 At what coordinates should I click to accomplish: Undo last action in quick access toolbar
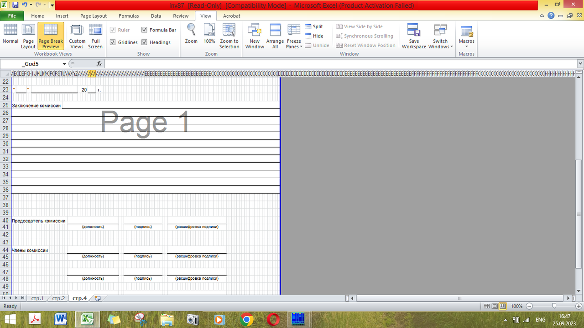24,5
